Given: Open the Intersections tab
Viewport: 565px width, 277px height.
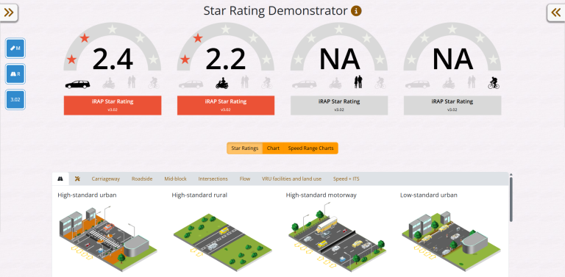Looking at the screenshot, I should click(213, 179).
